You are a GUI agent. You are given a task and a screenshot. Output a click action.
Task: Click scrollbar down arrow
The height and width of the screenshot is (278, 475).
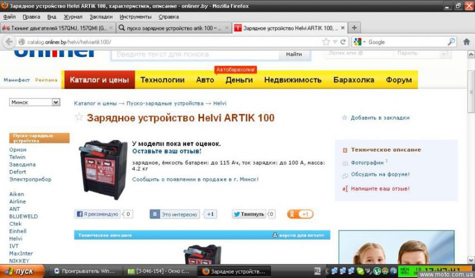pyautogui.click(x=471, y=260)
